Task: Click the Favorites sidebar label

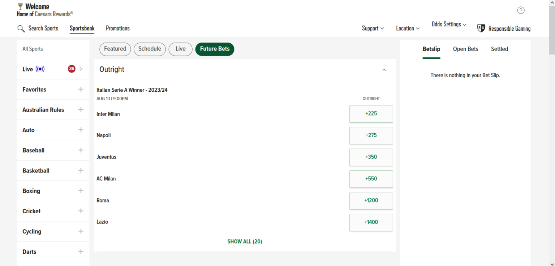Action: click(34, 90)
